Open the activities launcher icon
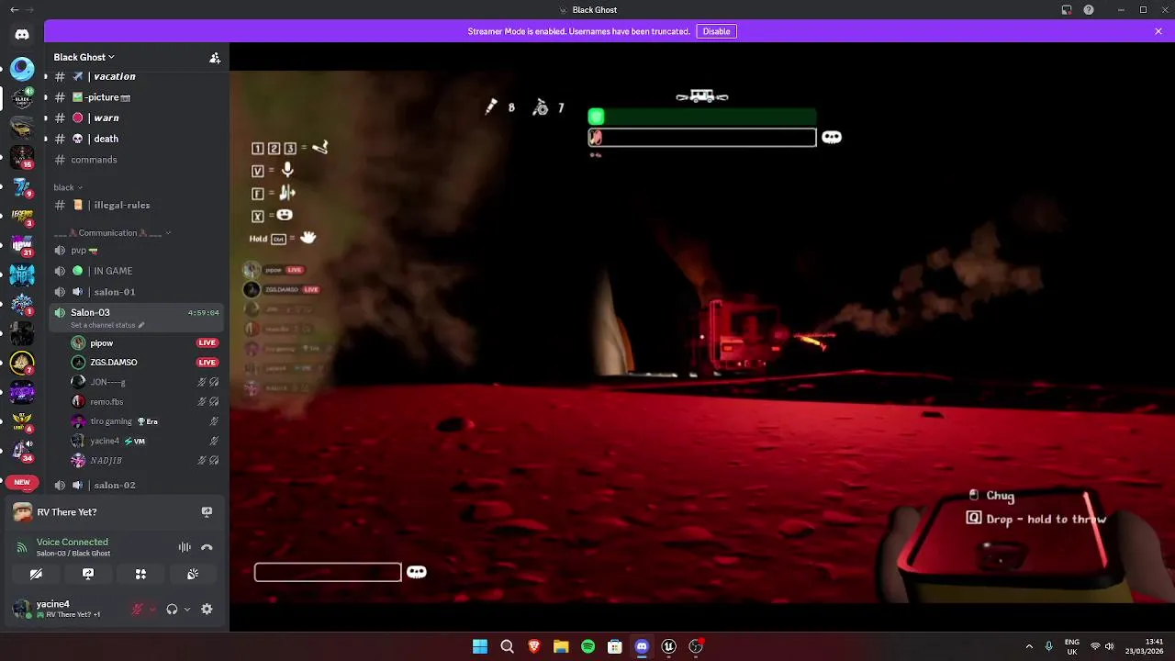This screenshot has height=661, width=1175. point(140,574)
